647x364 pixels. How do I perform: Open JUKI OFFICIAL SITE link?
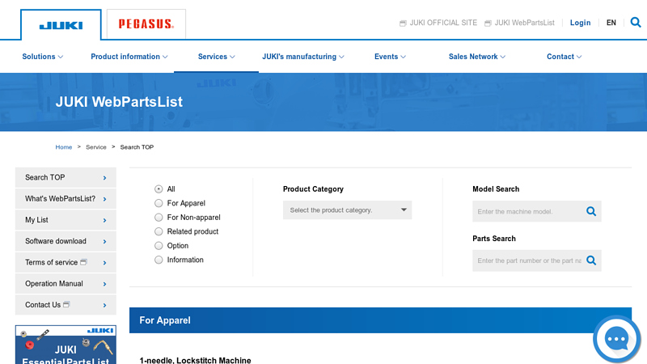(442, 23)
